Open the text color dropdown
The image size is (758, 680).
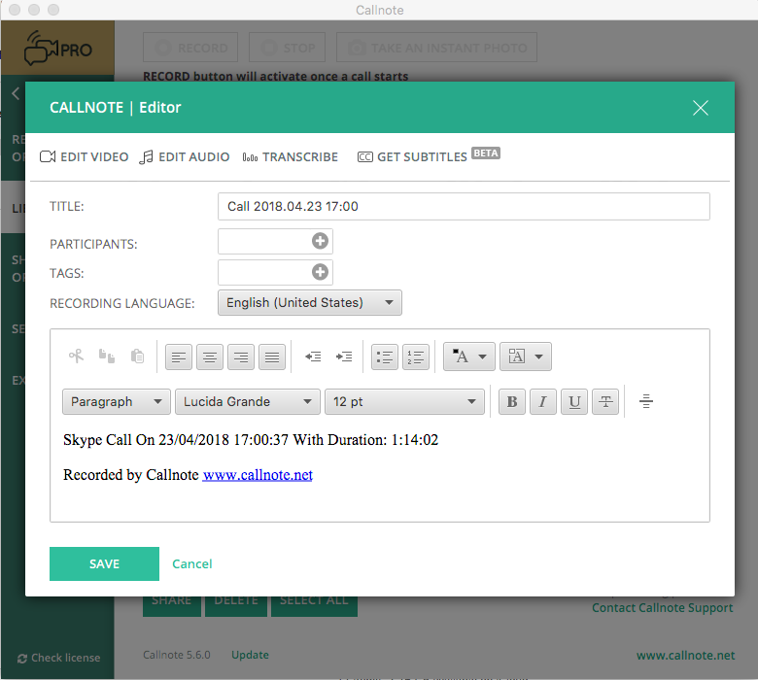tap(469, 357)
